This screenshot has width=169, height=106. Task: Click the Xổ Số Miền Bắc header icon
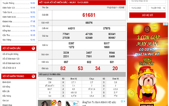tap(33, 48)
